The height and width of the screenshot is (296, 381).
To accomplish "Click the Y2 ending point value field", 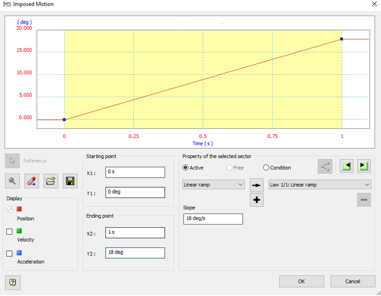I will [135, 253].
